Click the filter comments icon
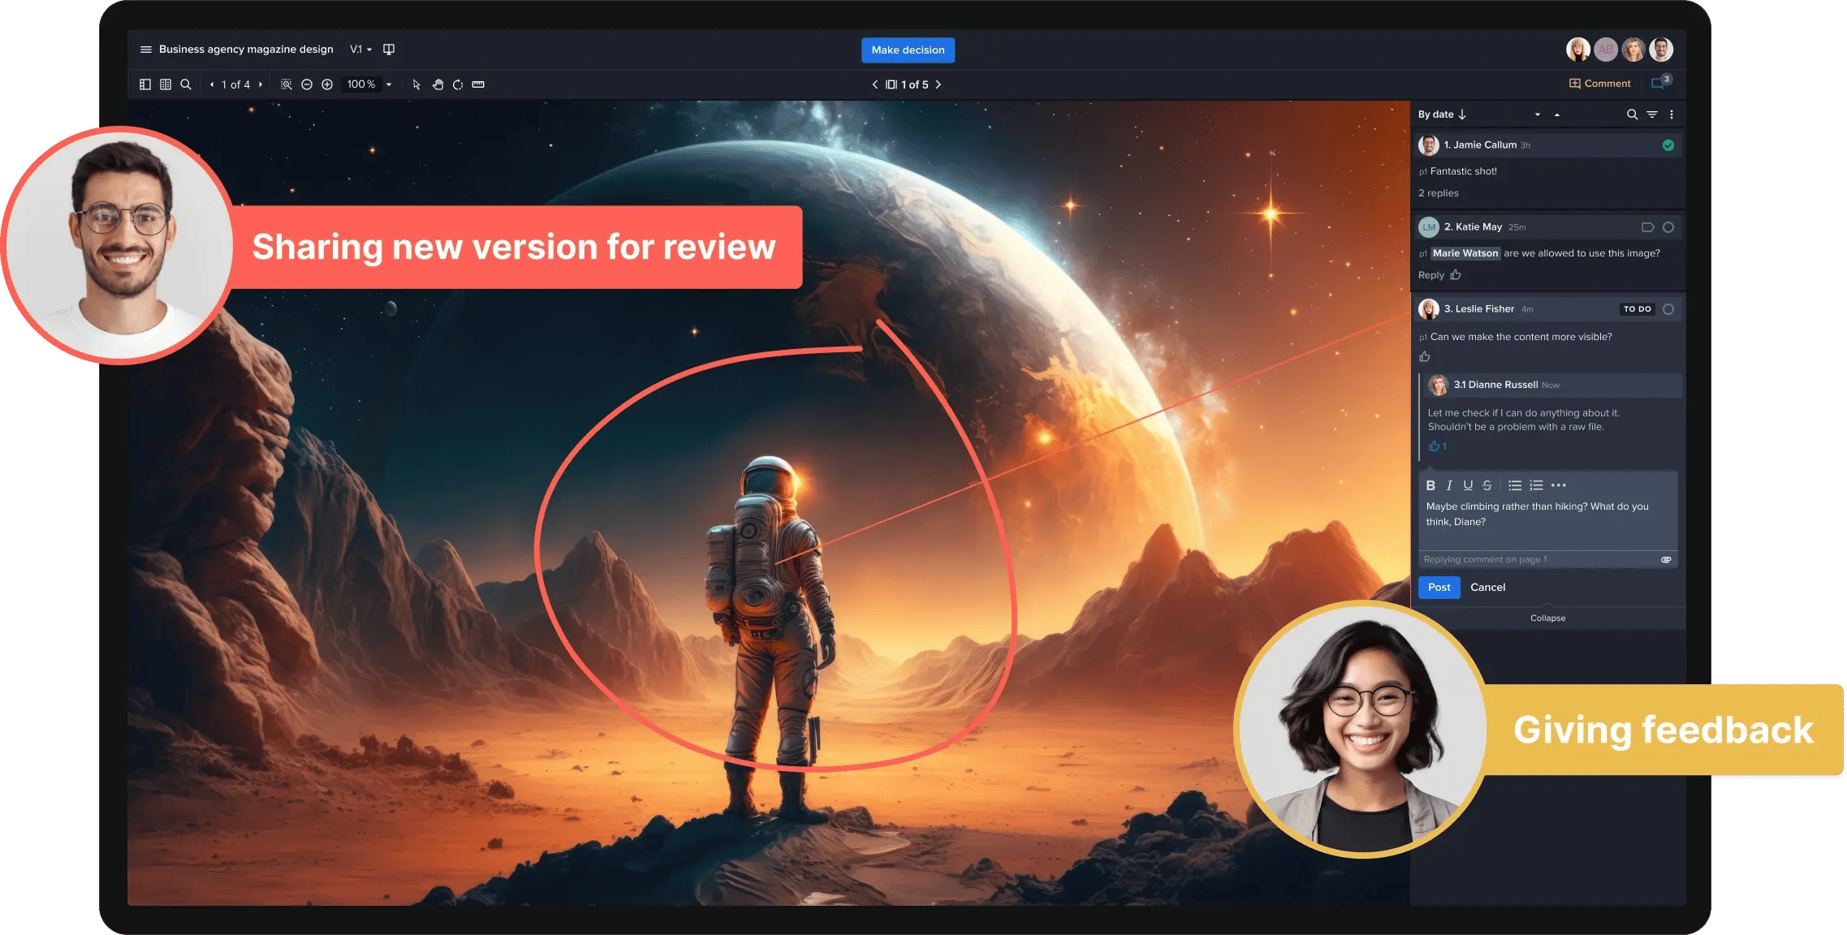Screen dimensions: 1847x935 (x=1652, y=114)
